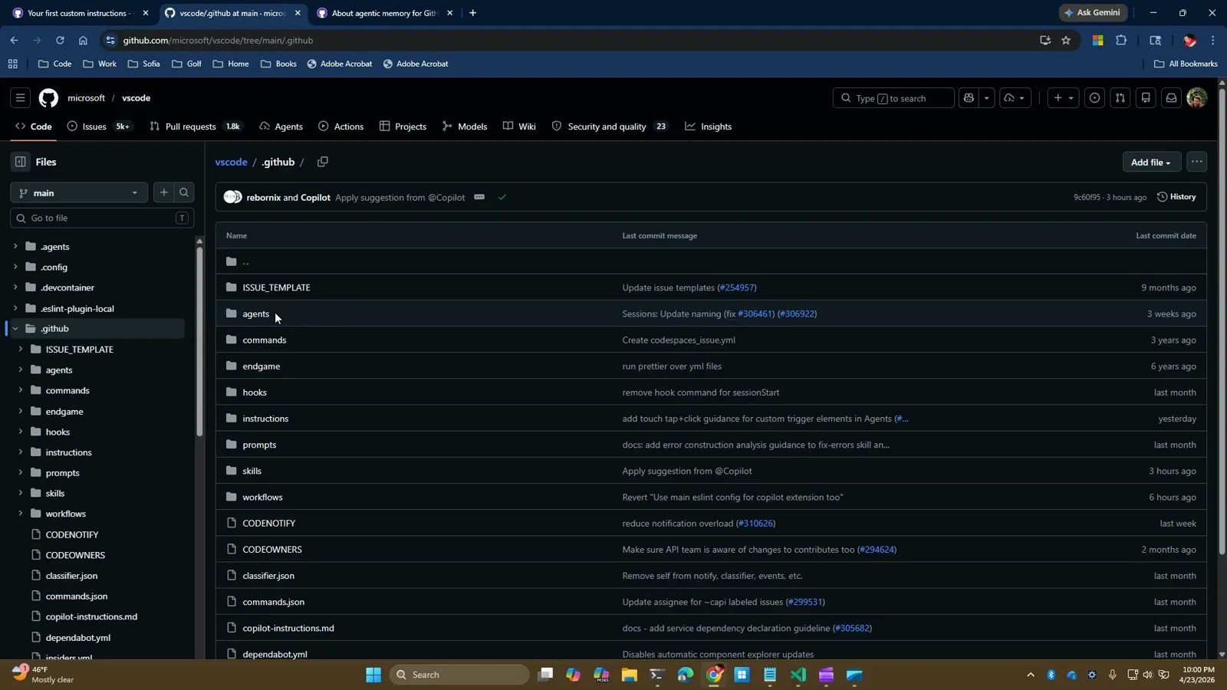Collapse the Files tree side panel
Image resolution: width=1227 pixels, height=690 pixels.
[x=21, y=162]
